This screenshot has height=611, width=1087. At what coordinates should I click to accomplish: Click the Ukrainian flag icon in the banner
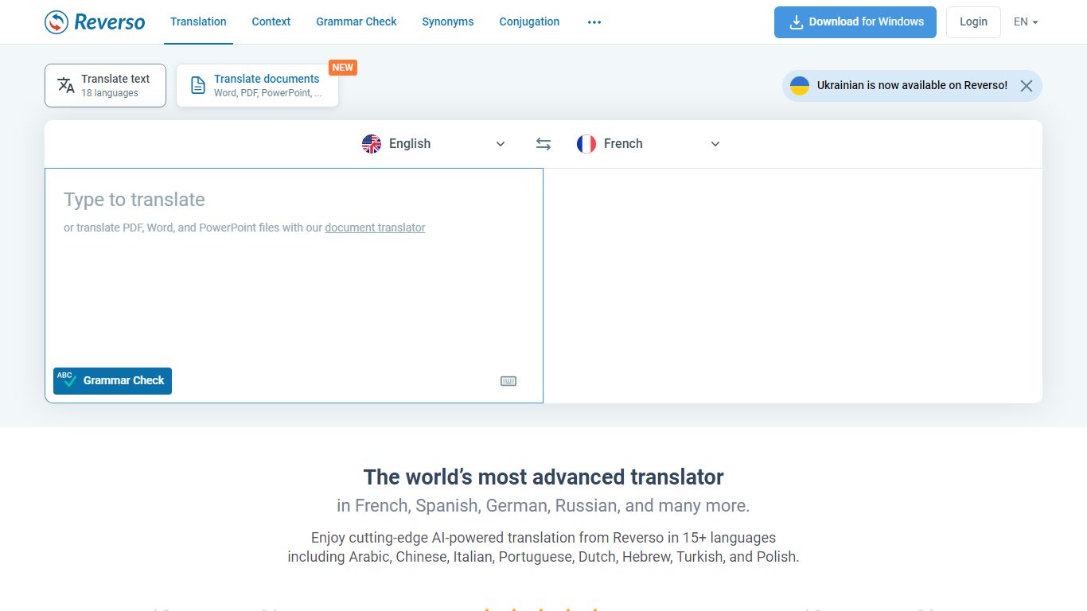tap(800, 85)
